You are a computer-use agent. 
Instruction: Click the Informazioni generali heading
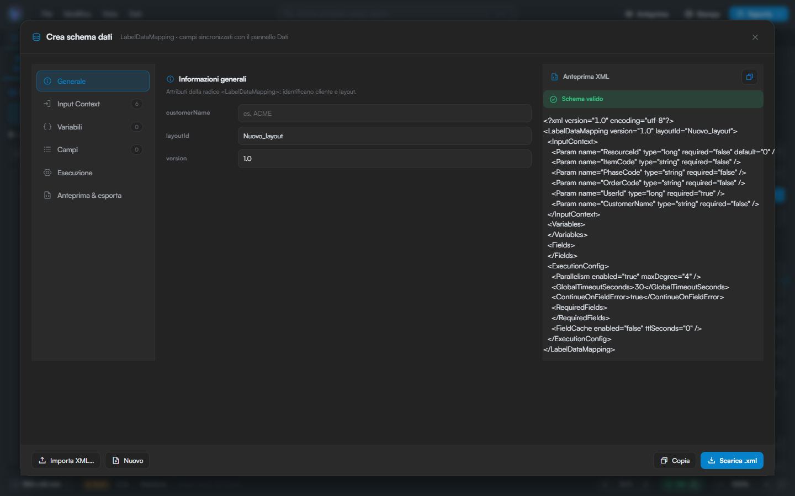click(x=213, y=79)
